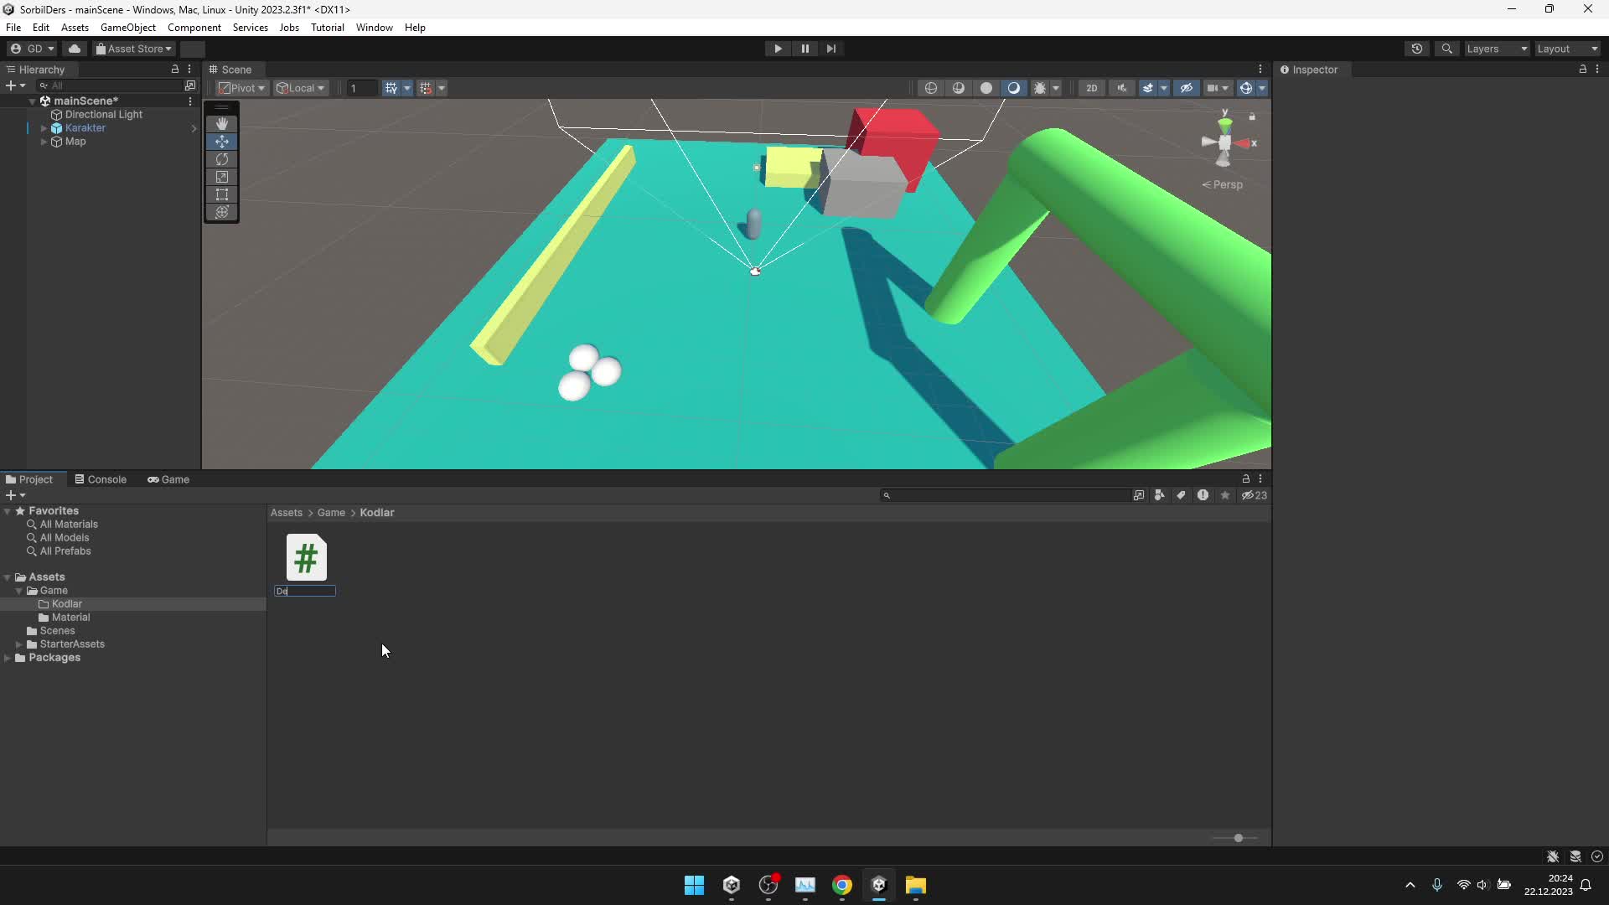Click the Rect Transform tool icon

pos(221,194)
